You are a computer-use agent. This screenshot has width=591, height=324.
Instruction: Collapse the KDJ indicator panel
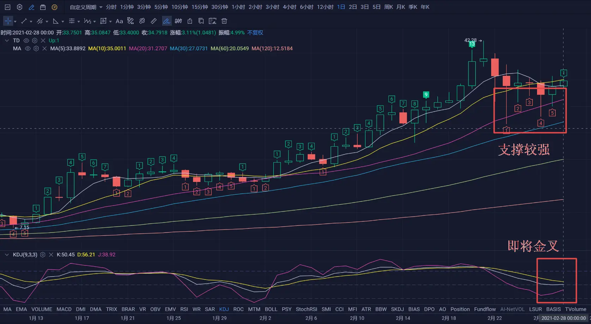[7, 255]
